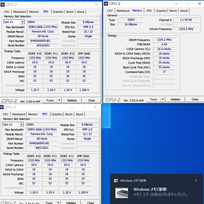Click CAS# Latency 16.0 clocks value
The height and width of the screenshot is (204, 204).
(x=164, y=49)
